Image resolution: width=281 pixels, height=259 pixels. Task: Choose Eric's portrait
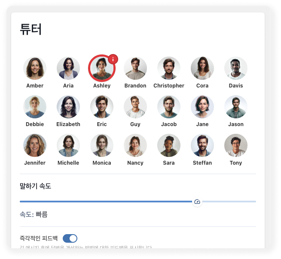(102, 107)
